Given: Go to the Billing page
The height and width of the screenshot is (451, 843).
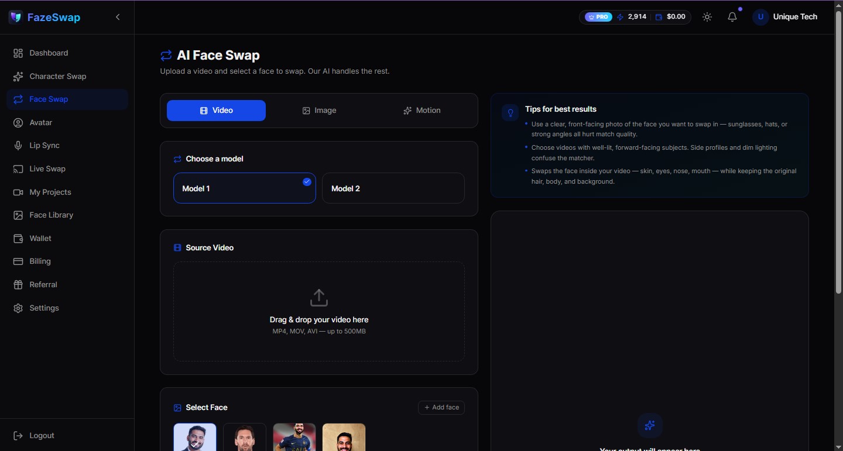Looking at the screenshot, I should (67, 261).
